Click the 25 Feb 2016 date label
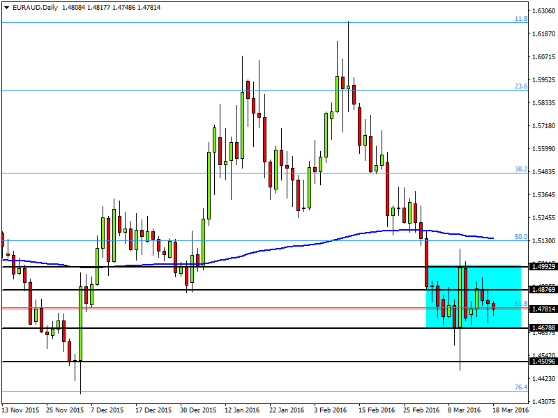The width and height of the screenshot is (558, 418). [x=421, y=410]
